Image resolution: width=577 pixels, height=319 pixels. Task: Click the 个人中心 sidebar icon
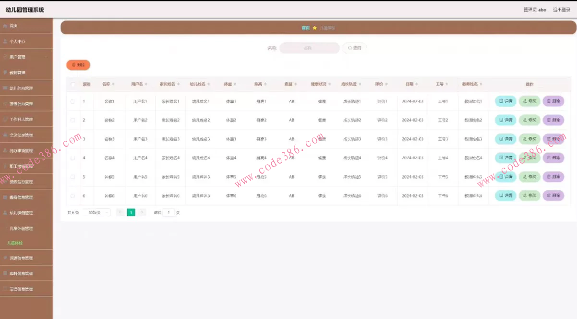tap(5, 41)
